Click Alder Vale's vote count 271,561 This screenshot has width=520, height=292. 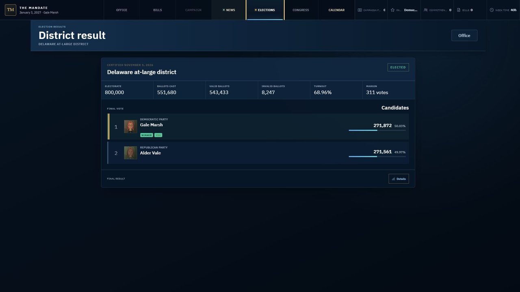coord(383,152)
